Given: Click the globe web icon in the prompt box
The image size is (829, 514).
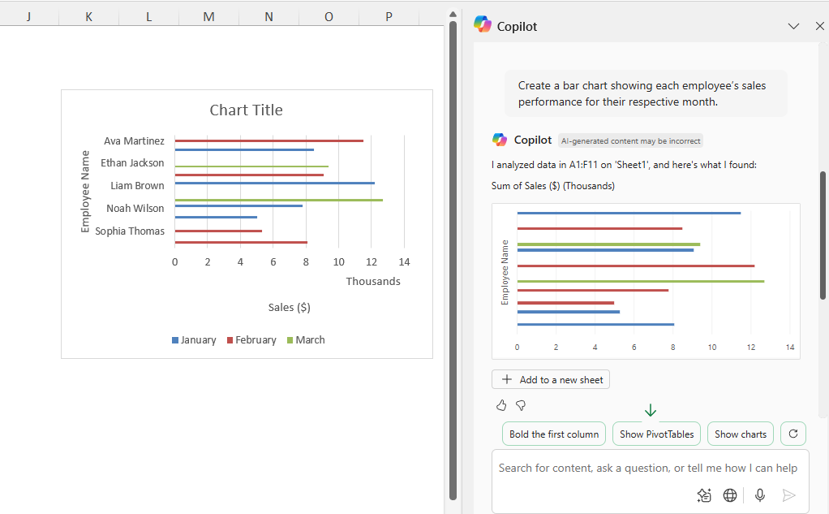Looking at the screenshot, I should click(x=730, y=495).
